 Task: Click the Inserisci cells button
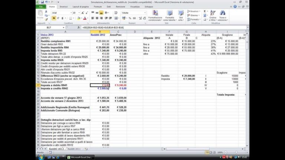click(x=194, y=11)
